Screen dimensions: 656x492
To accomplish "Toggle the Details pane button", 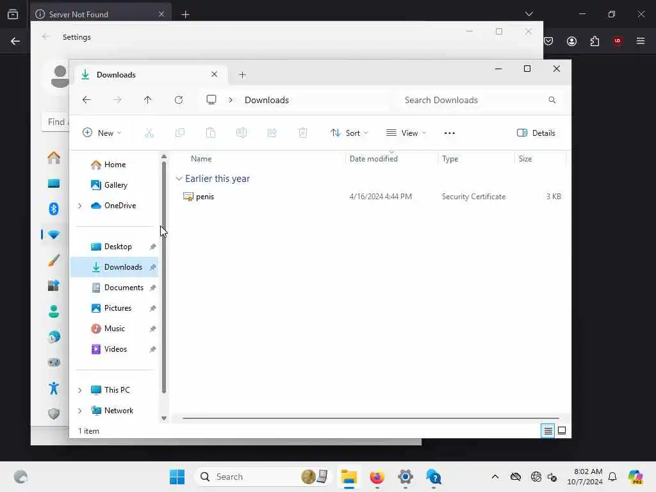I will coord(536,133).
